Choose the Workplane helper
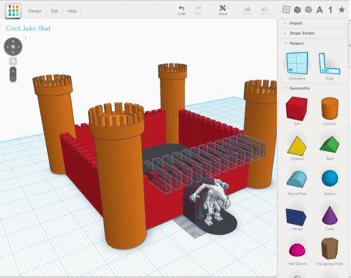The width and height of the screenshot is (351, 278). (x=297, y=63)
